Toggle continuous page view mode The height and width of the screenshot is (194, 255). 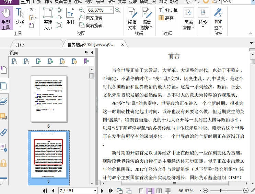[150, 191]
